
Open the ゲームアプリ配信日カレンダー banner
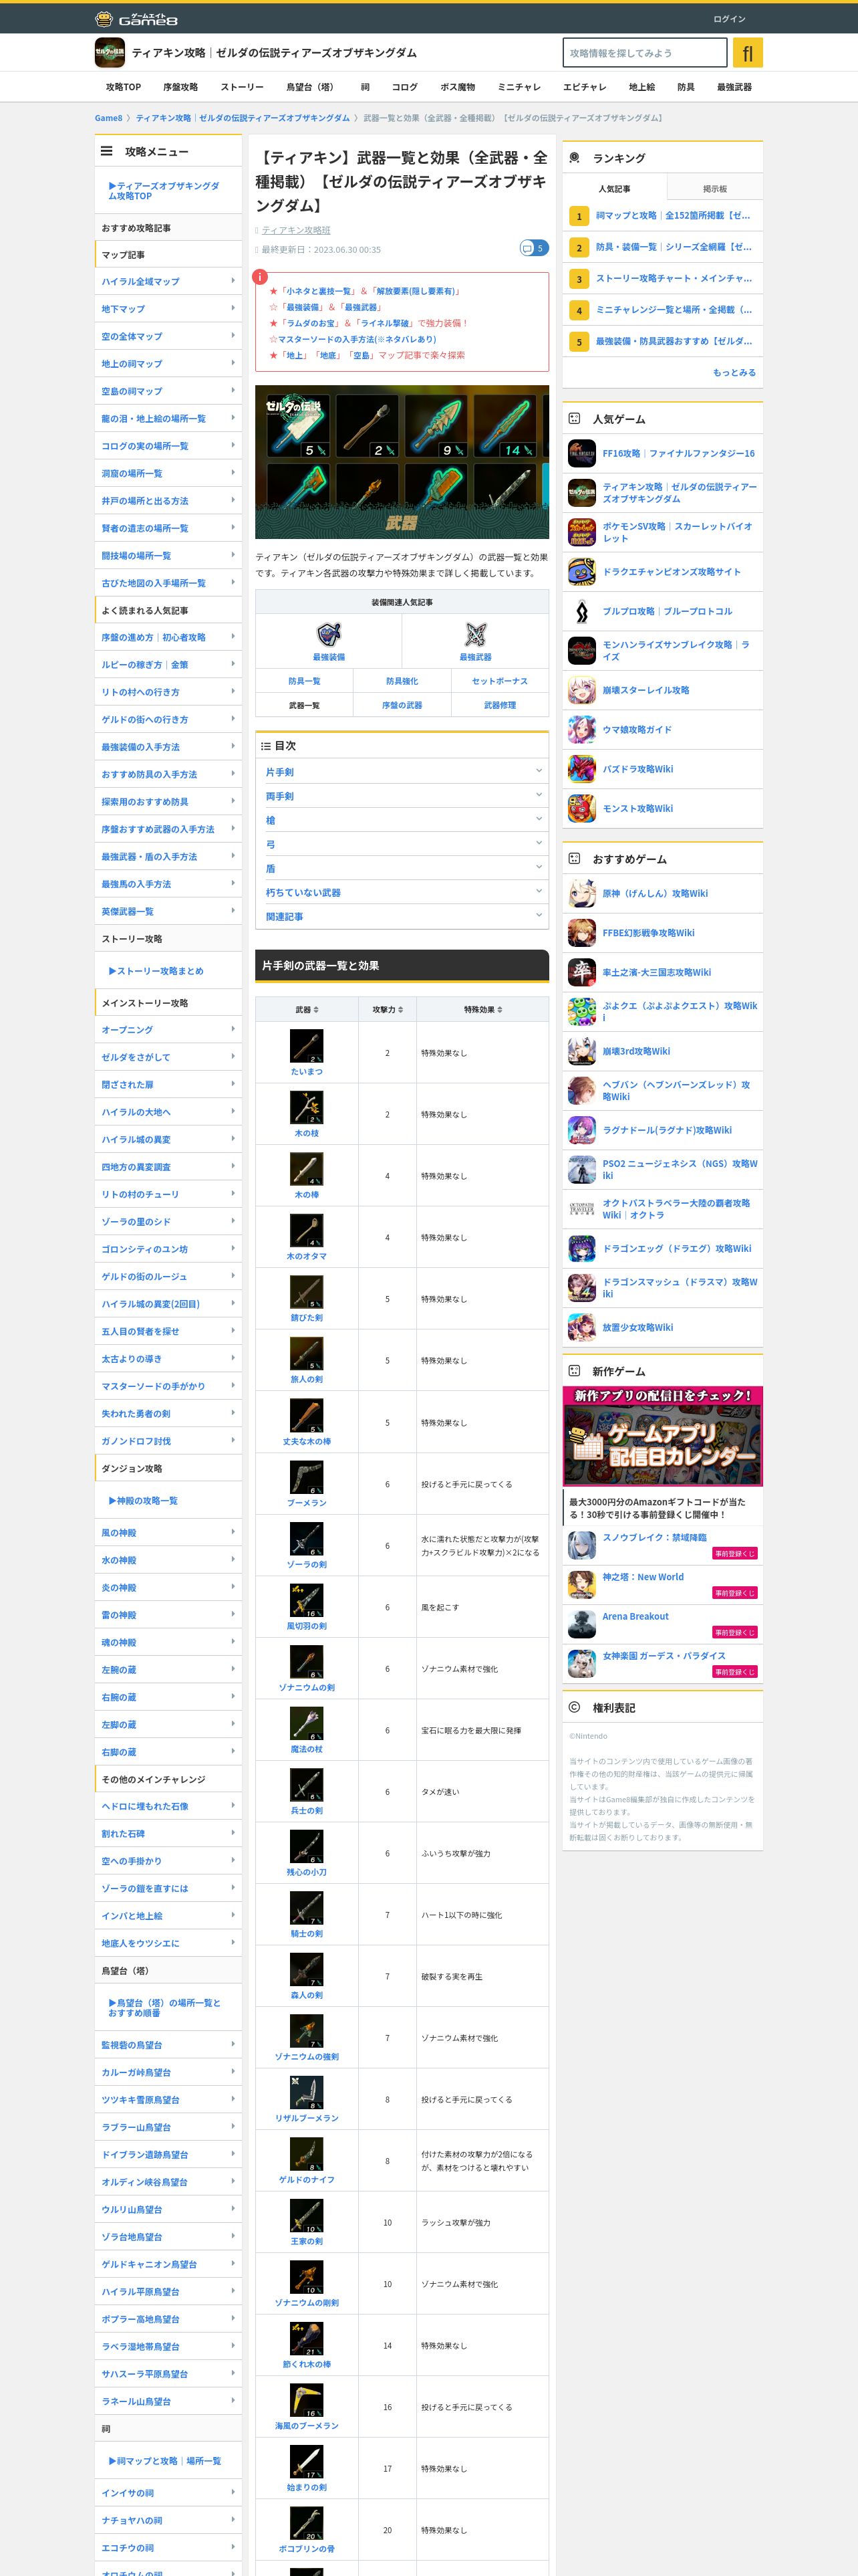pos(662,1435)
